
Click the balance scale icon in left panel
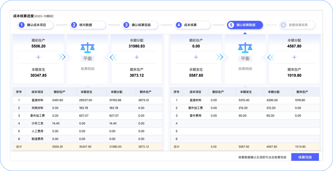coord(88,47)
